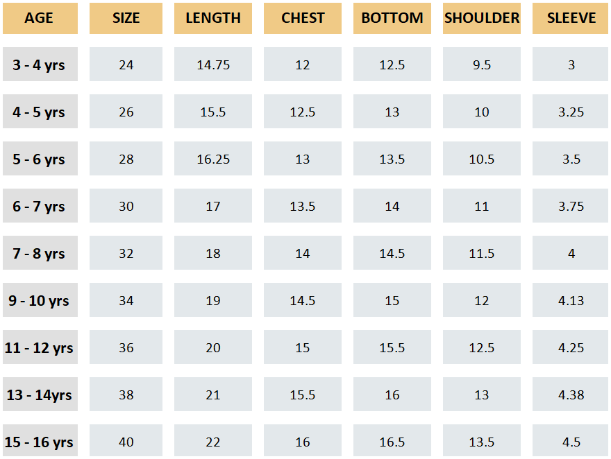
Task: Click the SIZE column header
Action: pyautogui.click(x=126, y=18)
